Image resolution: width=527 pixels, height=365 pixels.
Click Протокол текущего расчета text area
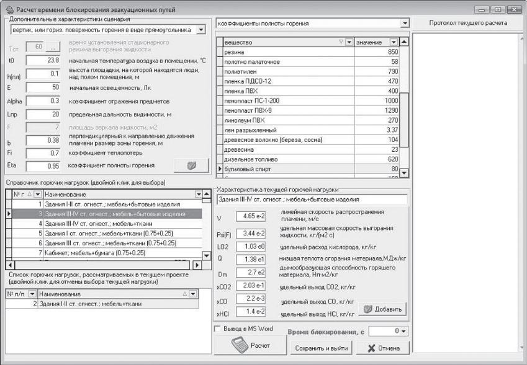click(465, 193)
